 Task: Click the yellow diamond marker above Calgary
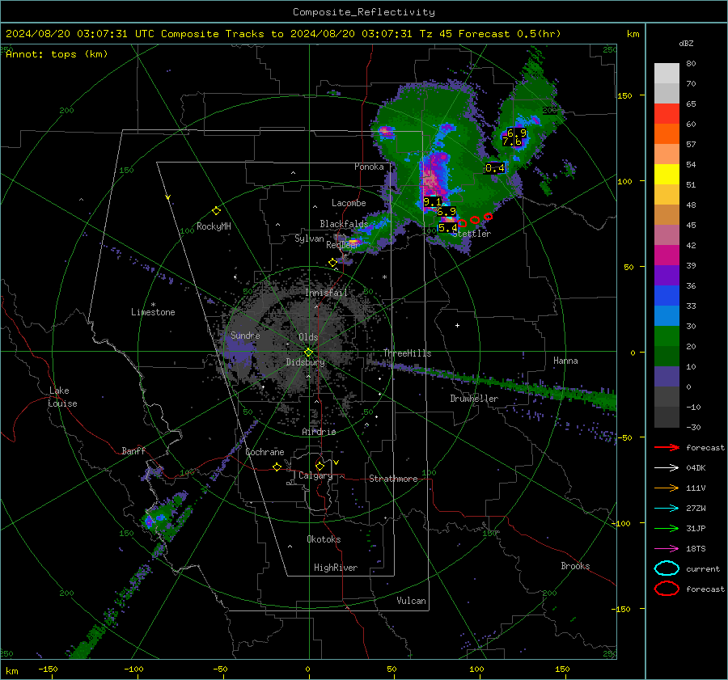(320, 466)
